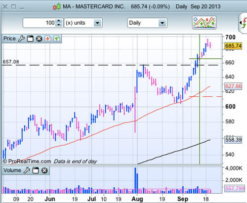This screenshot has width=247, height=203.
Task: Click candlestick icon beside MA title
Action: 56,7
